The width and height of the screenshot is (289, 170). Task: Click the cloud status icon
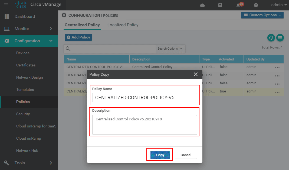(x=202, y=5)
